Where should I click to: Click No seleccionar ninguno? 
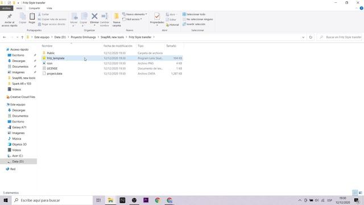pyautogui.click(x=198, y=19)
